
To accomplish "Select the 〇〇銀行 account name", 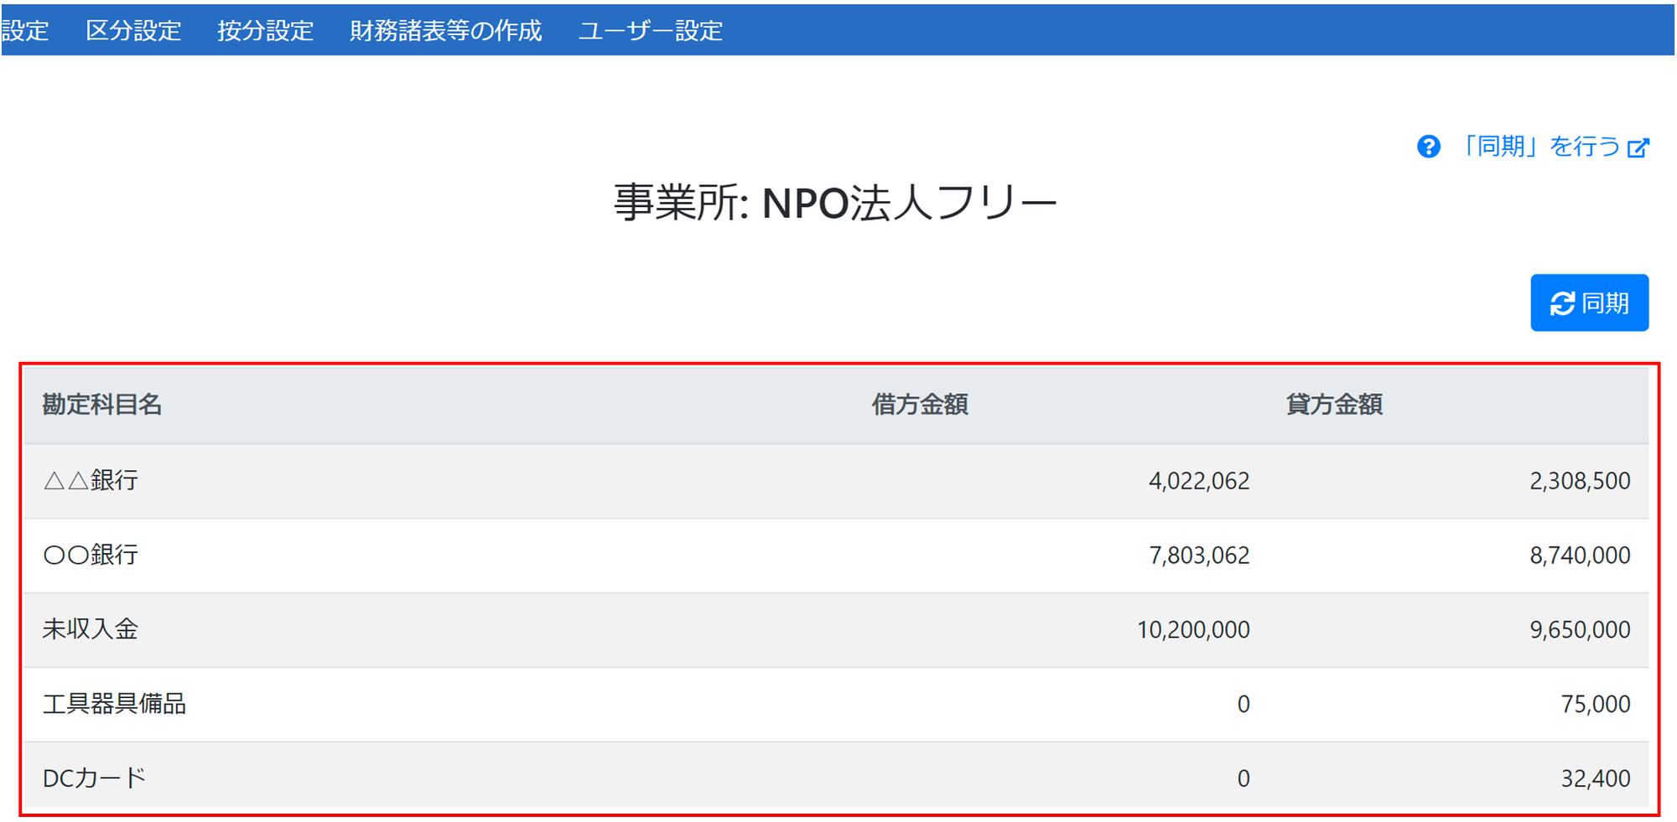I will [x=91, y=555].
